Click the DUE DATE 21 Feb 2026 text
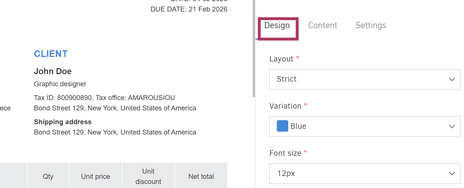The image size is (464, 188). 189,9
